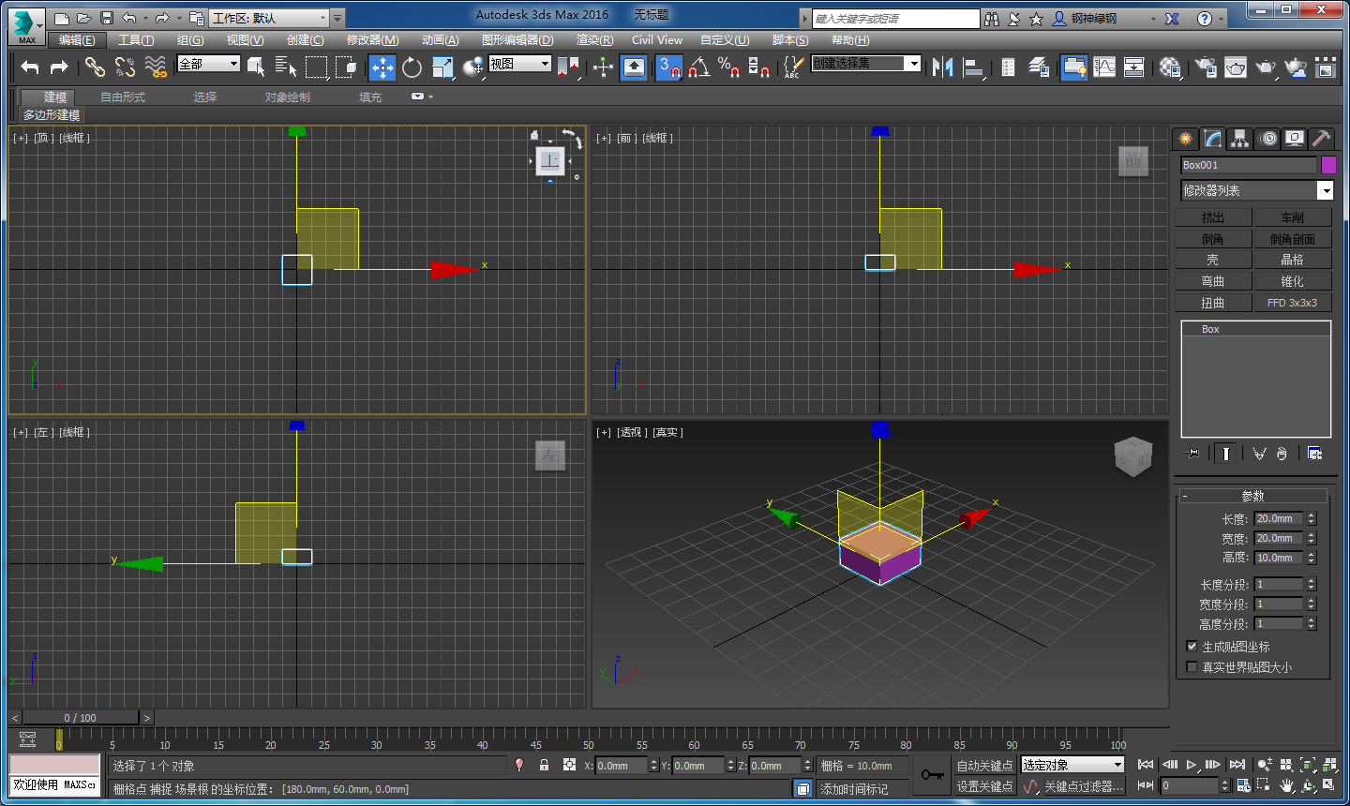This screenshot has height=806, width=1350.
Task: Click the top viewport [+] menu label
Action: point(21,138)
